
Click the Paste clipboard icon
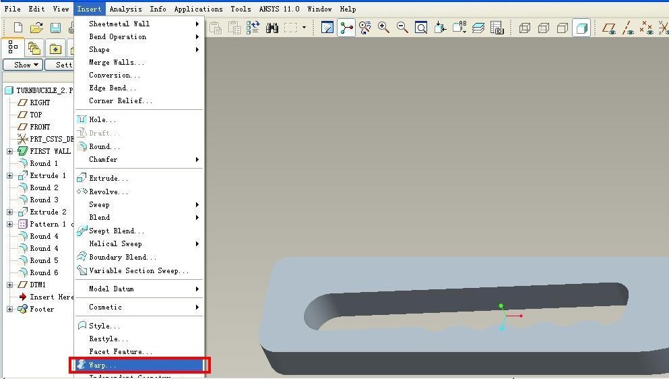pyautogui.click(x=216, y=28)
